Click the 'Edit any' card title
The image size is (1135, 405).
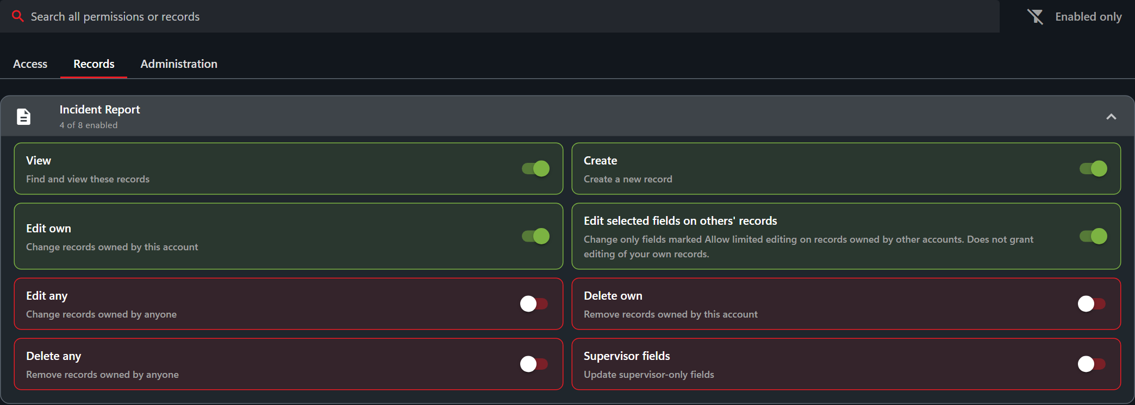[x=47, y=296]
